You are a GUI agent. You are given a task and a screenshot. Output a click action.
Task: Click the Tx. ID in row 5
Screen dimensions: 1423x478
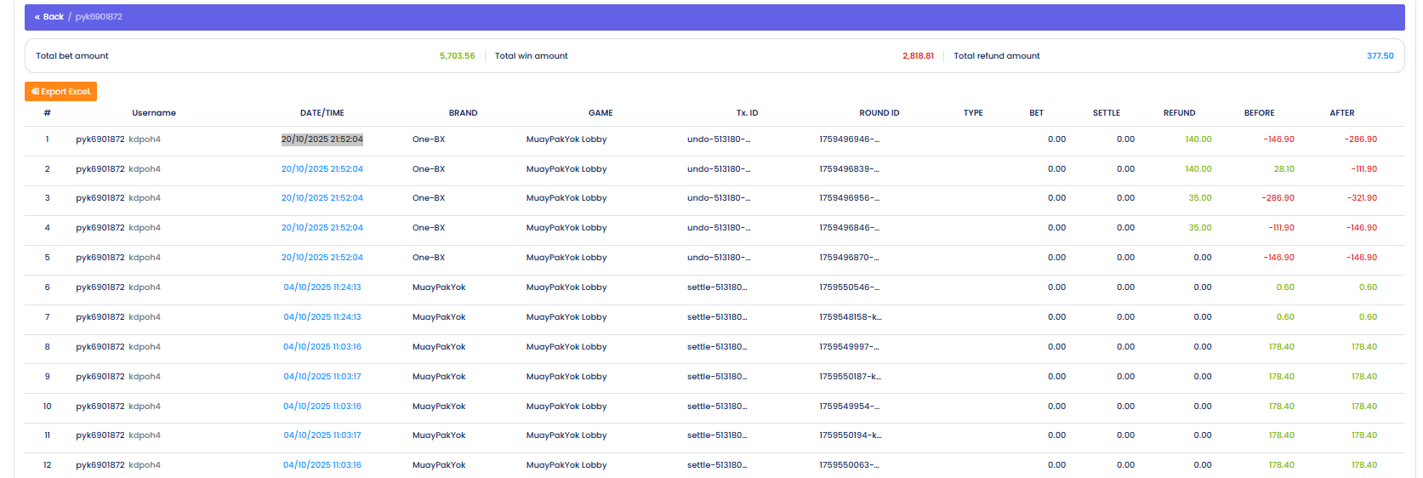click(718, 258)
